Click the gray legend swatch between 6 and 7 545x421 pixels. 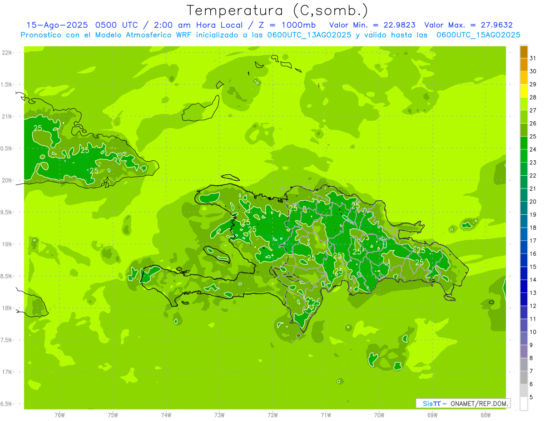point(524,377)
